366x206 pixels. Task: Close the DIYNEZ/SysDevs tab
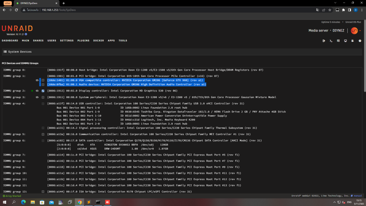point(56,3)
